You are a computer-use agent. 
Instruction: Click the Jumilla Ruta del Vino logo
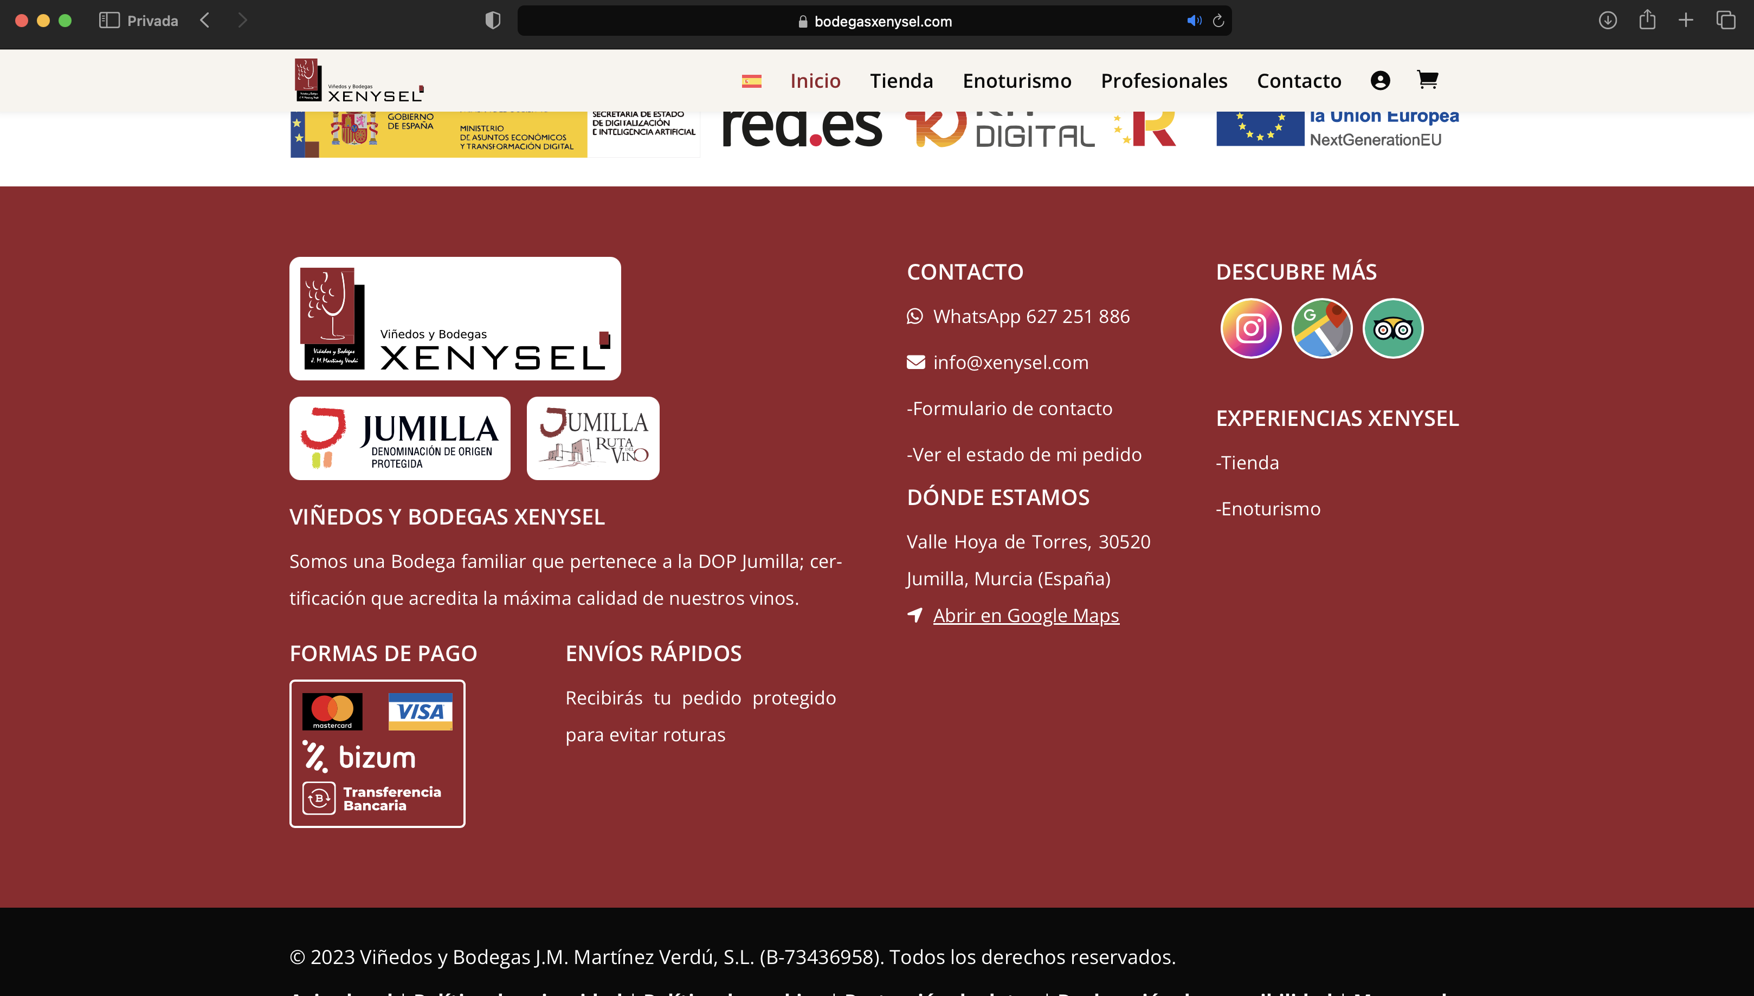[x=592, y=438]
